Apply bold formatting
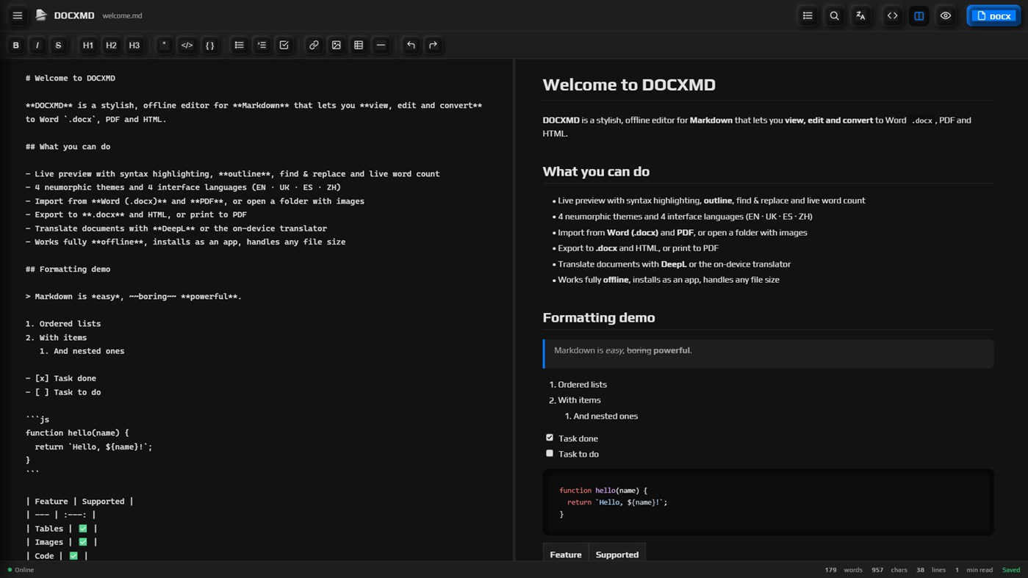 click(x=15, y=46)
